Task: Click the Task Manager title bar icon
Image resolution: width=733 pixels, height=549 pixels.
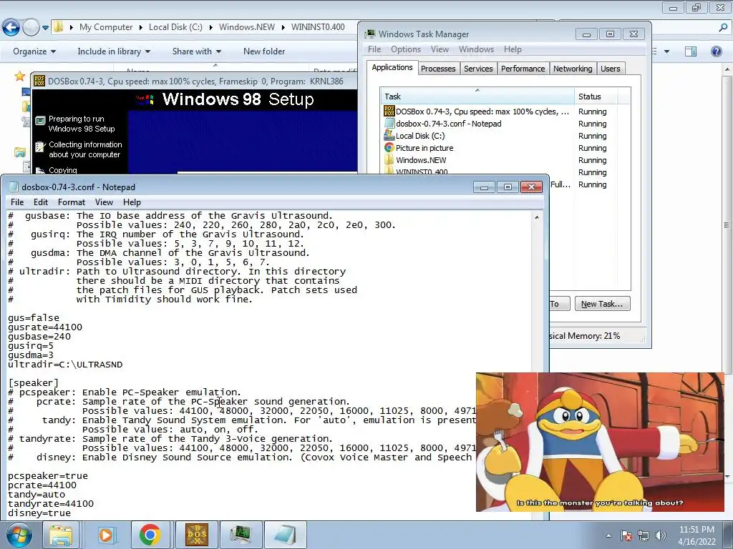Action: pyautogui.click(x=370, y=34)
